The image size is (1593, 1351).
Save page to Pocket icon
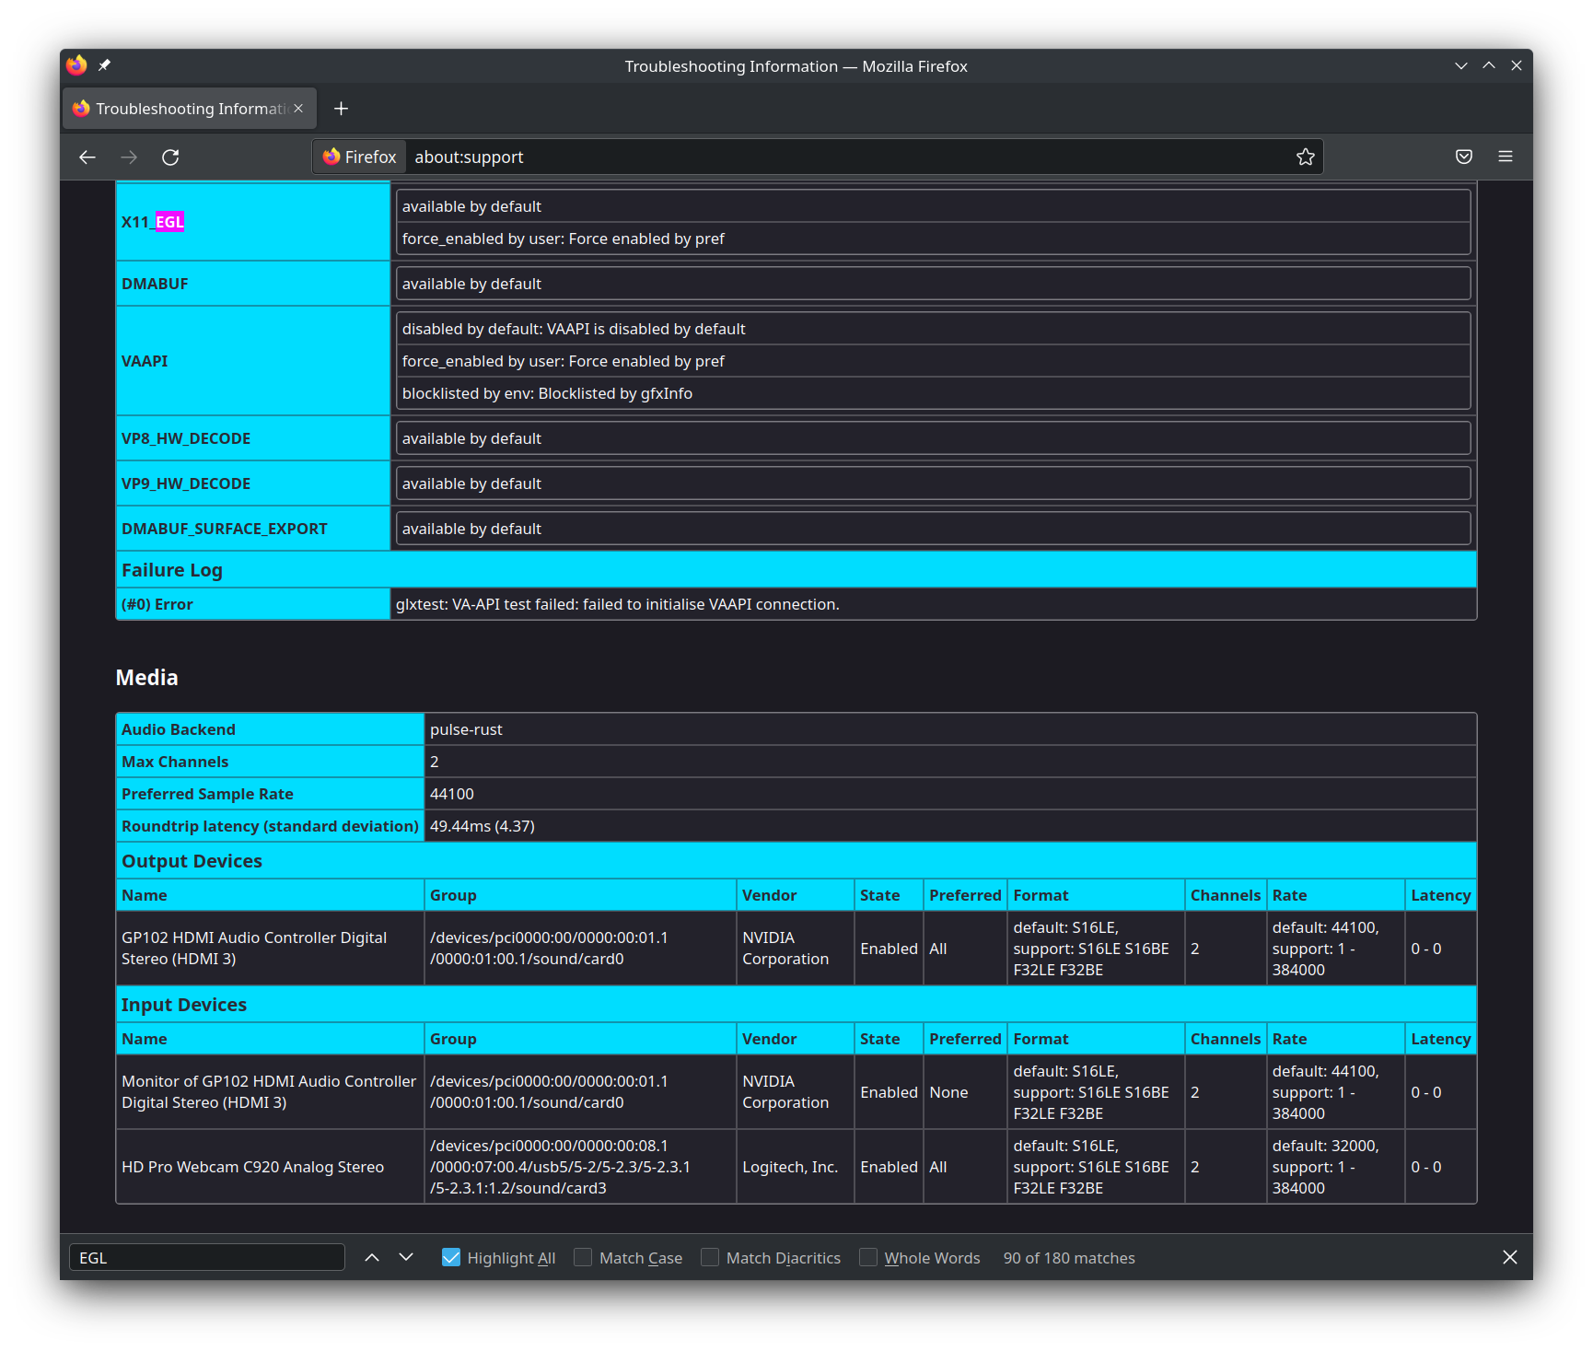1464,157
